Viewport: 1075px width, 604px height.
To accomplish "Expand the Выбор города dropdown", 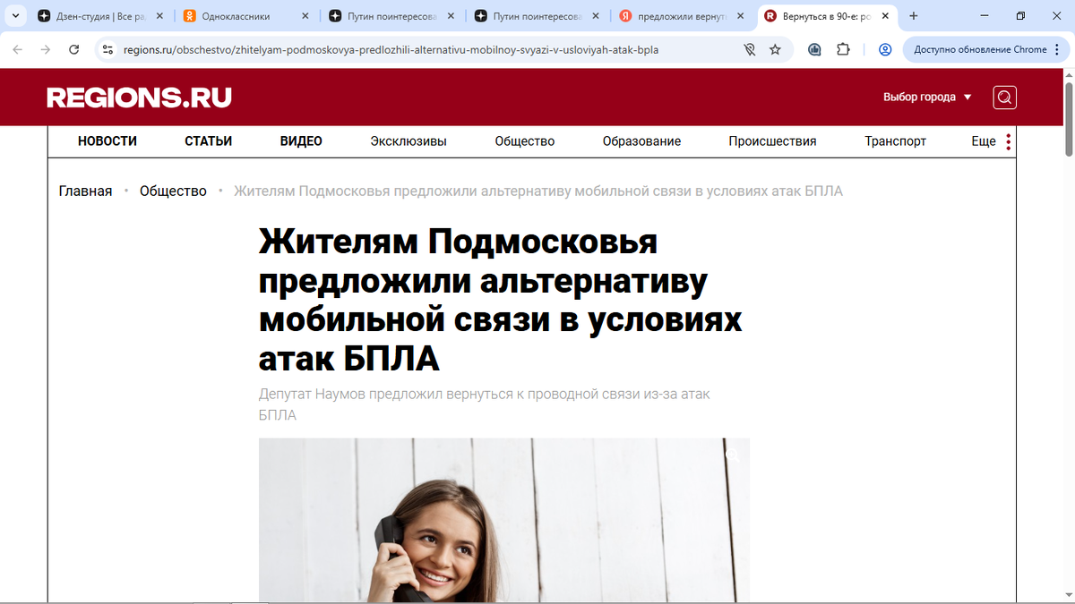I will click(x=927, y=97).
